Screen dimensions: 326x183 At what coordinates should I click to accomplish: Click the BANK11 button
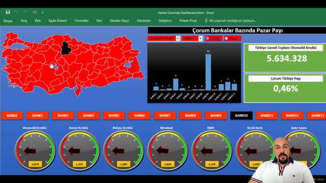coord(267,115)
